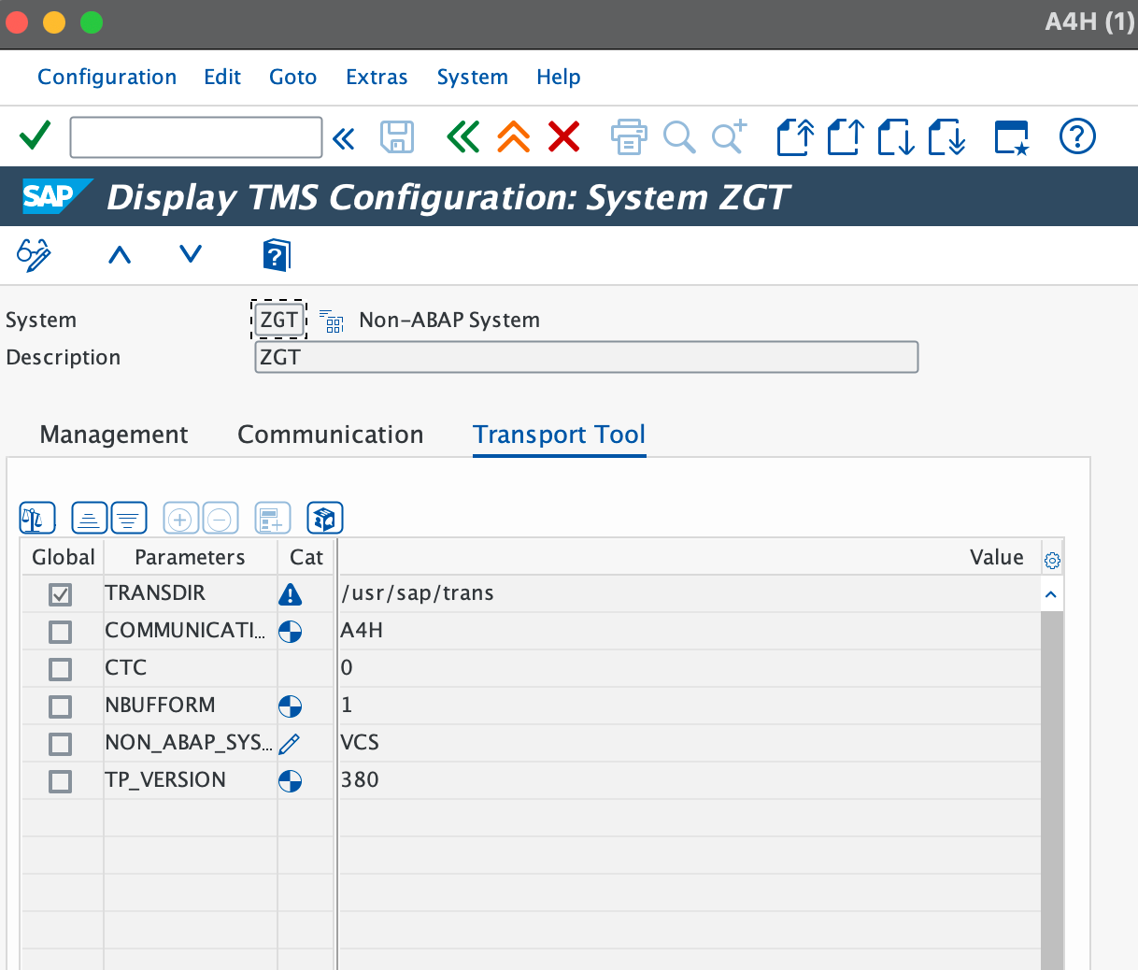1138x970 pixels.
Task: Toggle the Global checkbox for NBUFFORM
Action: pos(61,706)
